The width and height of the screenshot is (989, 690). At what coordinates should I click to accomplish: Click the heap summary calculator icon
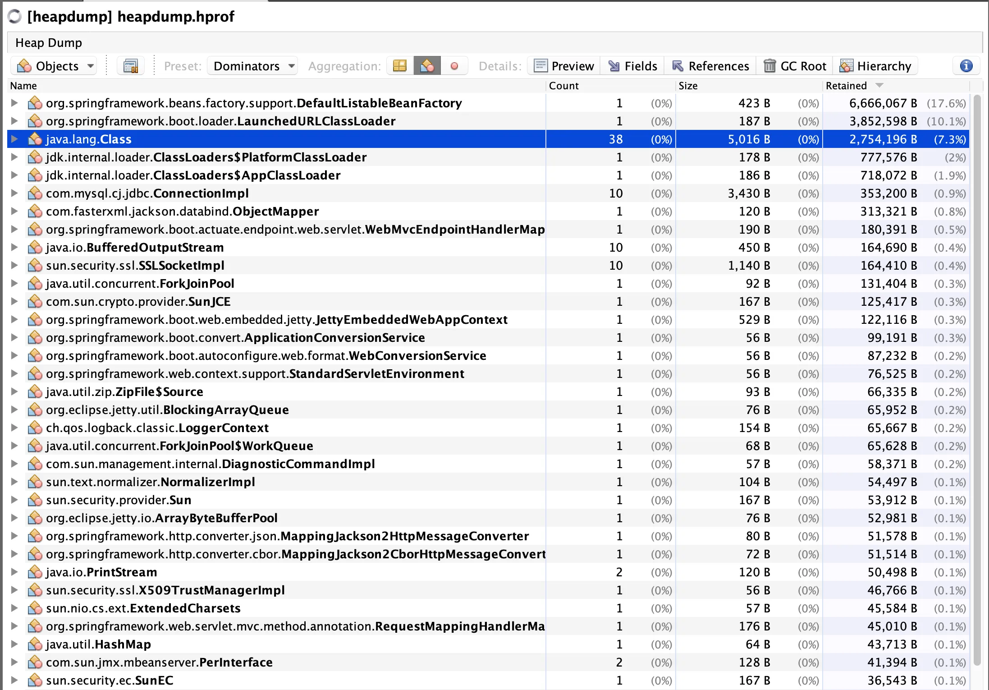[x=131, y=66]
